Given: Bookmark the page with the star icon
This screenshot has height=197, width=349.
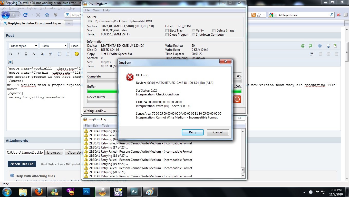Looking at the screenshot, I should click(259, 15).
